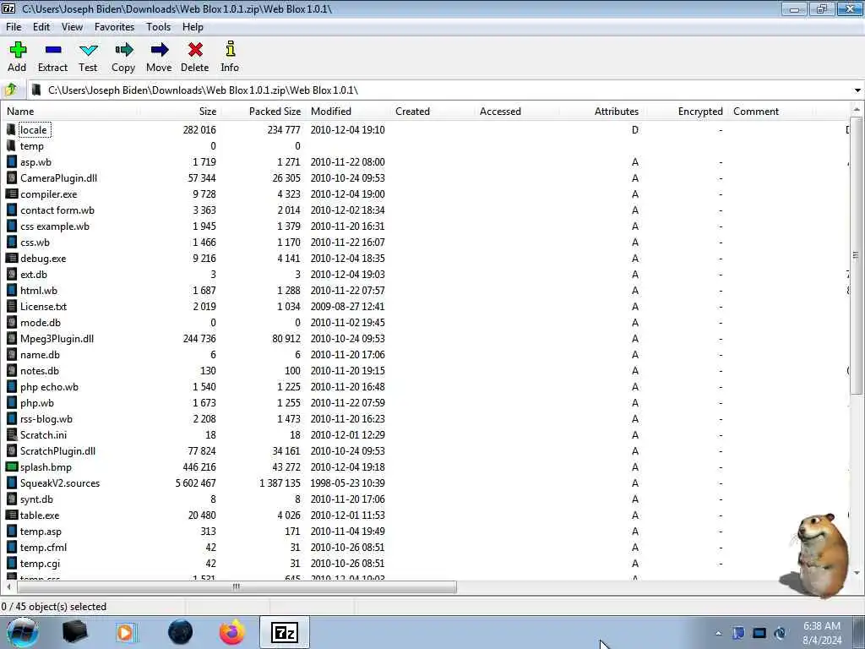Select the notes.db file name

(40, 371)
